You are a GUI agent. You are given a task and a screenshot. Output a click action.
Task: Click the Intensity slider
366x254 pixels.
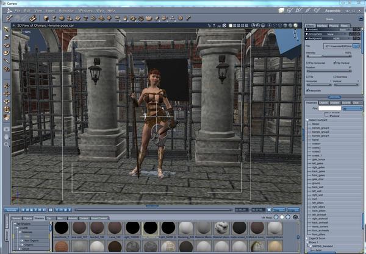[x=329, y=56]
